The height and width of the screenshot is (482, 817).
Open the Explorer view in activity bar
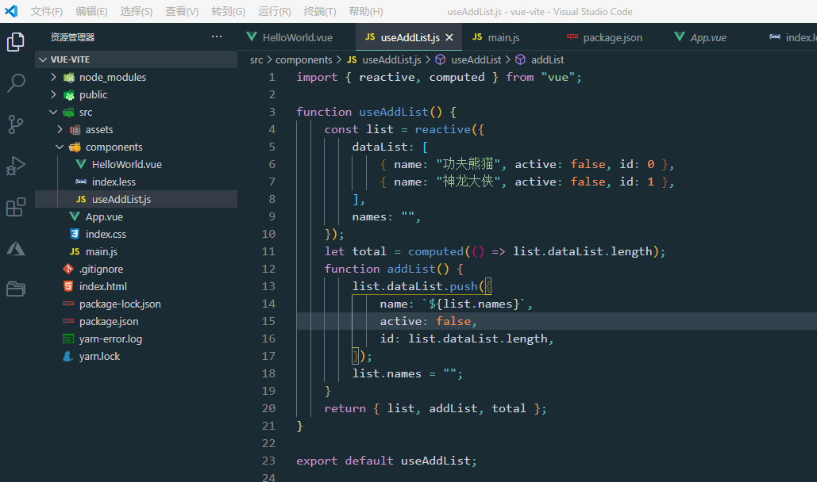pos(16,42)
